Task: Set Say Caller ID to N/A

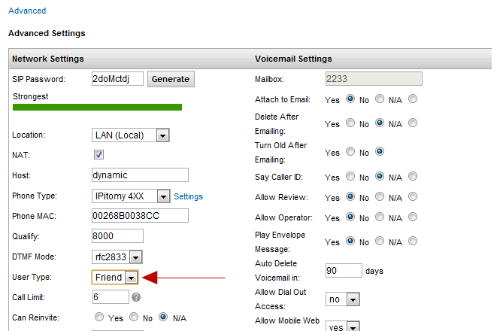Action: (413, 176)
